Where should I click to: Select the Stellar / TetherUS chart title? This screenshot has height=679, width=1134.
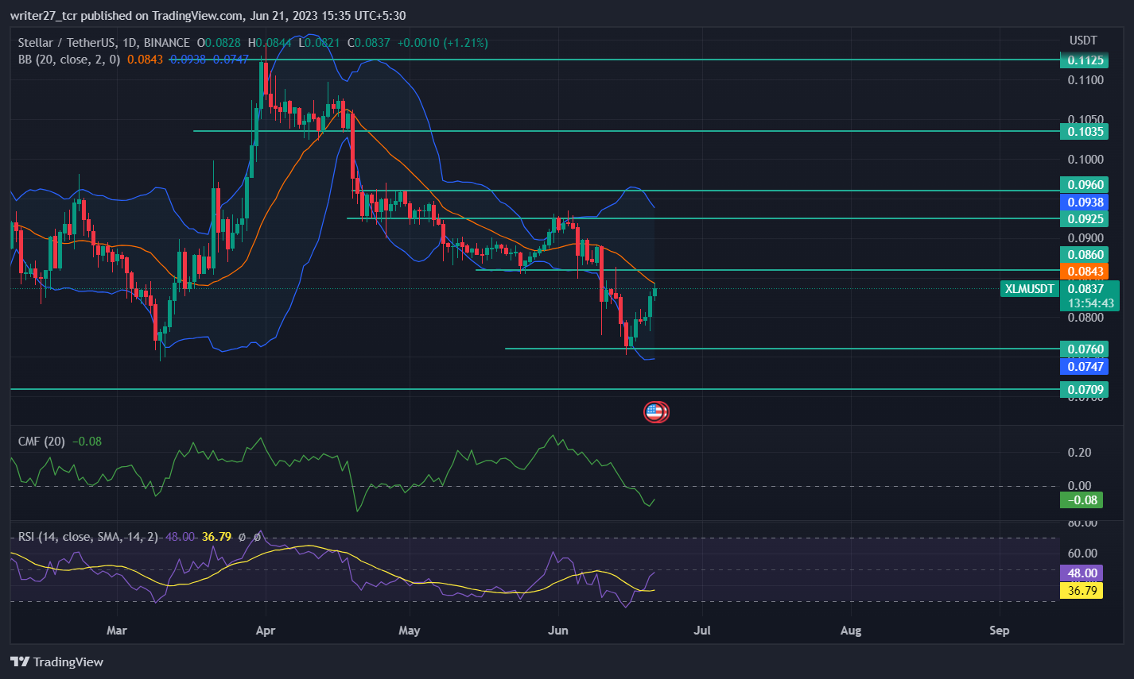tap(103, 43)
